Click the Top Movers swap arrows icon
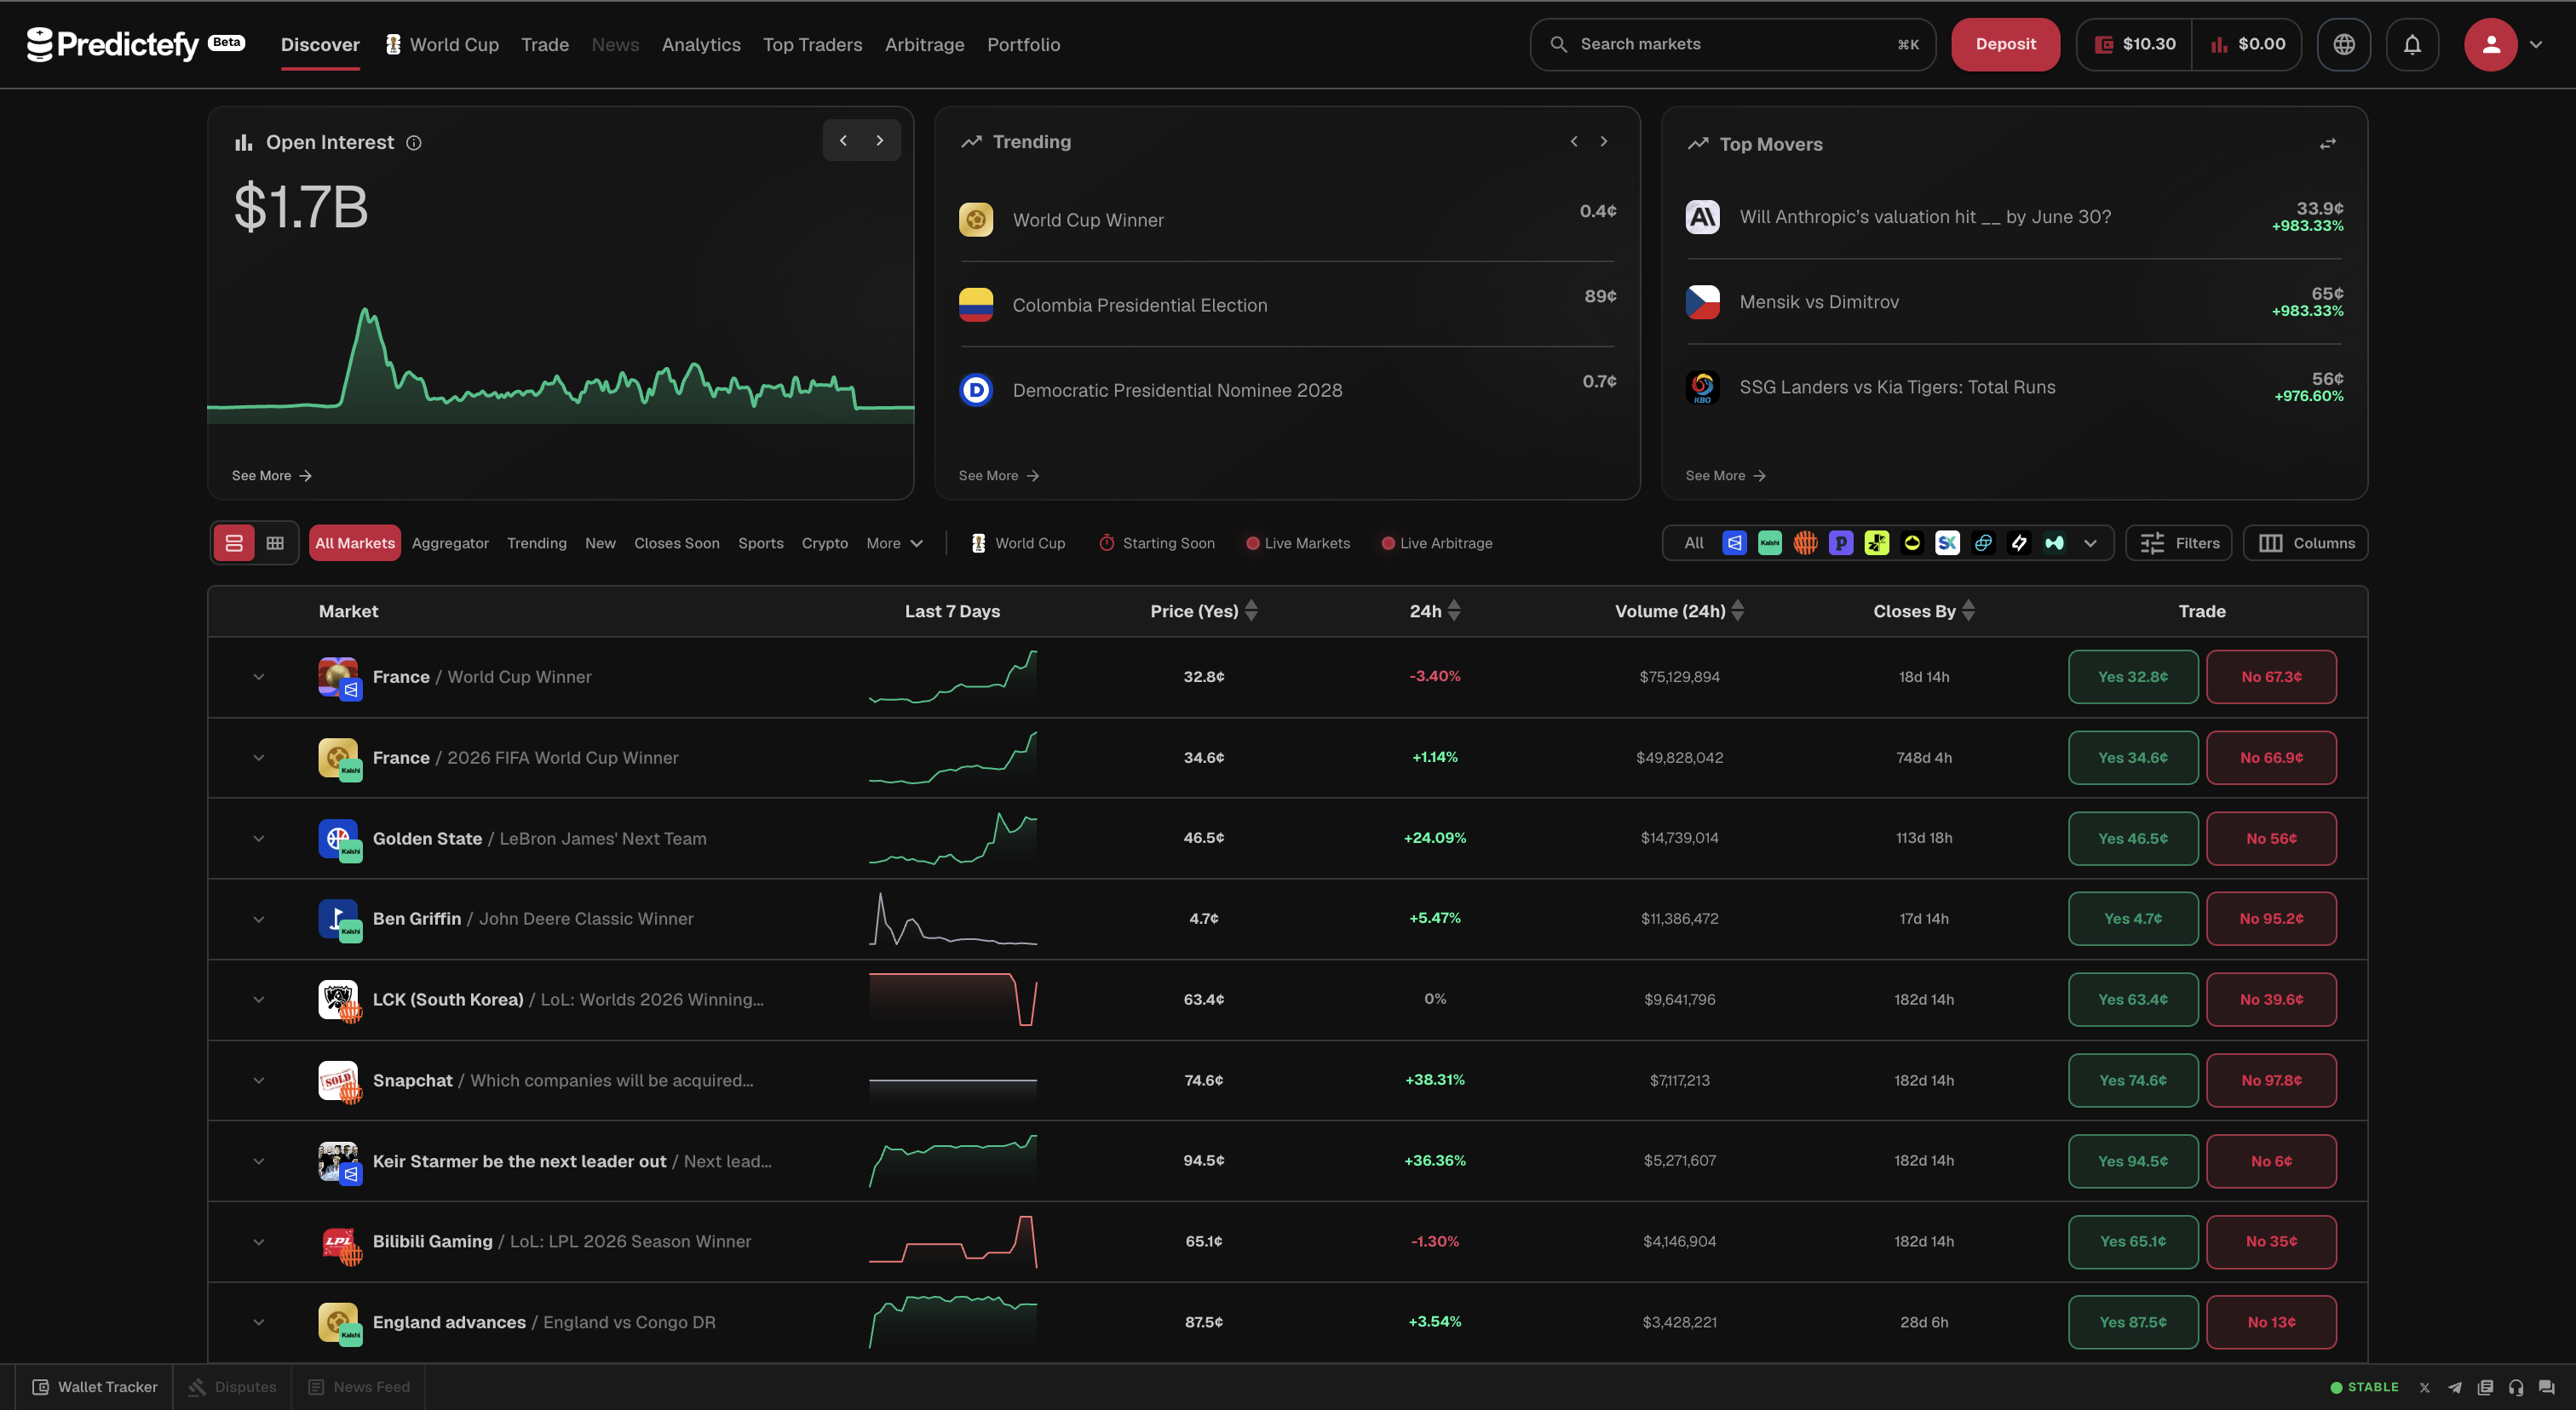Image resolution: width=2576 pixels, height=1410 pixels. [2327, 144]
